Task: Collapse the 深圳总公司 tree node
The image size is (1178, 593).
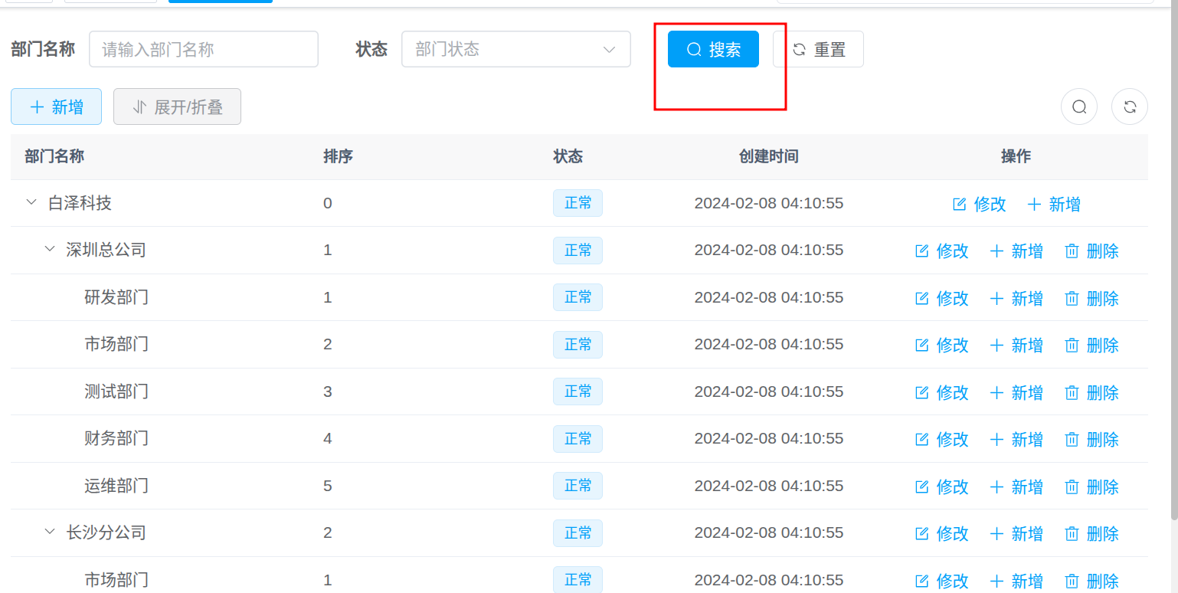Action: (50, 250)
